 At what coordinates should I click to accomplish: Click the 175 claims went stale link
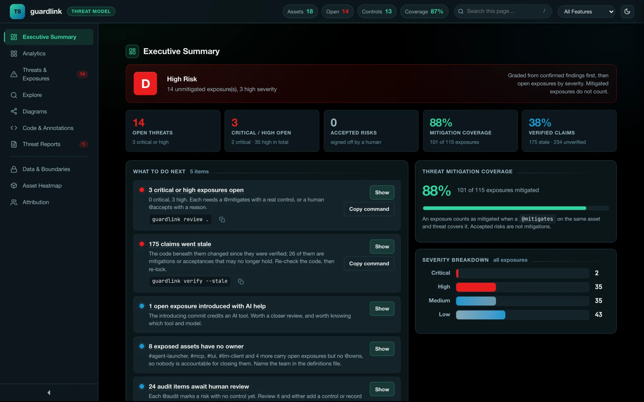click(x=180, y=244)
